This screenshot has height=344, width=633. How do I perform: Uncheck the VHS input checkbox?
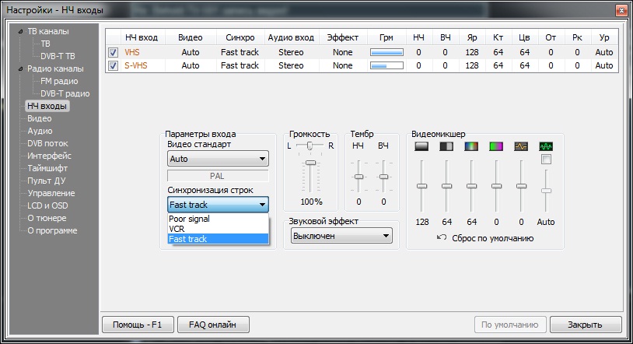tap(113, 52)
